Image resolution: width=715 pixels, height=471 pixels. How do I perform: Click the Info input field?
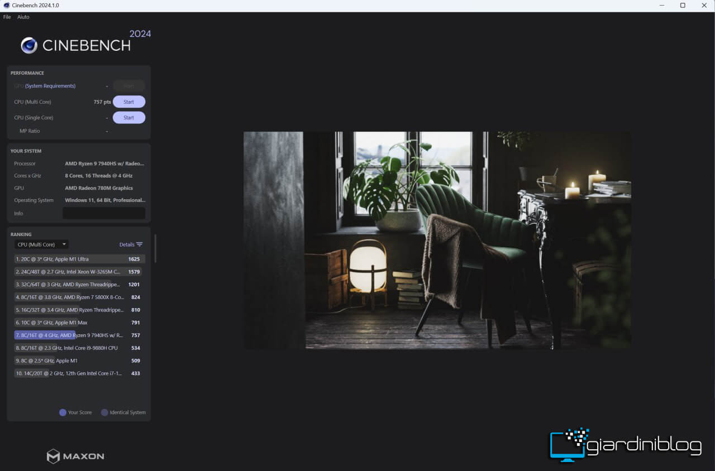click(x=104, y=213)
